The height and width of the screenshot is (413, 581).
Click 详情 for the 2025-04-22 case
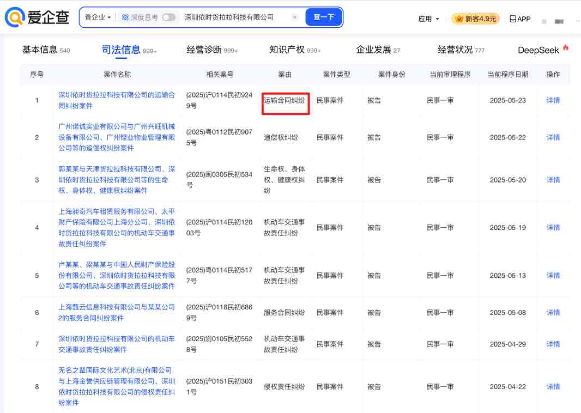pyautogui.click(x=553, y=386)
